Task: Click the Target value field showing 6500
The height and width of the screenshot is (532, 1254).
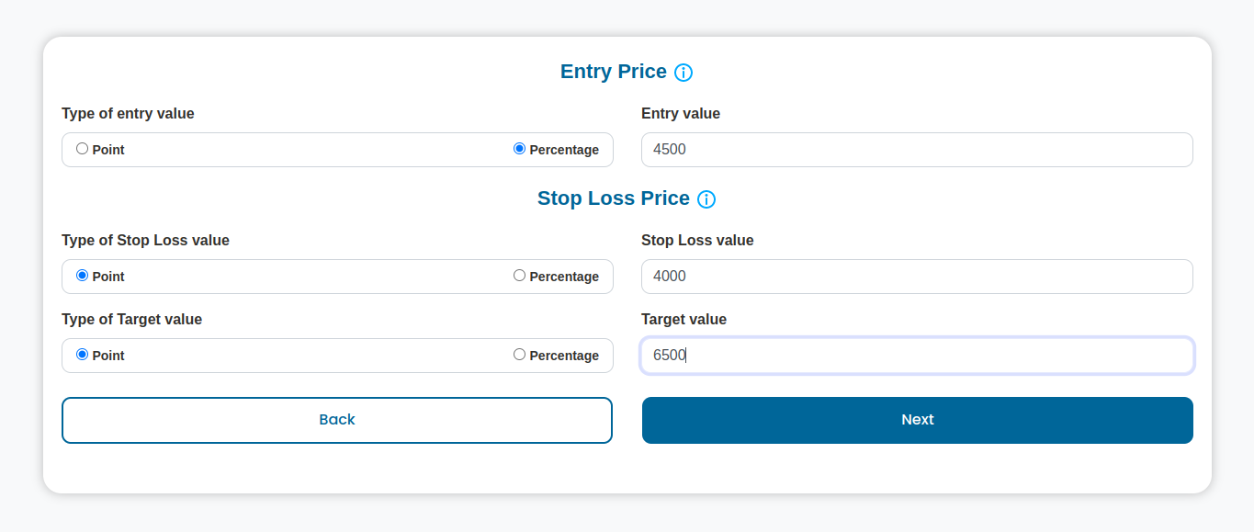Action: coord(917,356)
